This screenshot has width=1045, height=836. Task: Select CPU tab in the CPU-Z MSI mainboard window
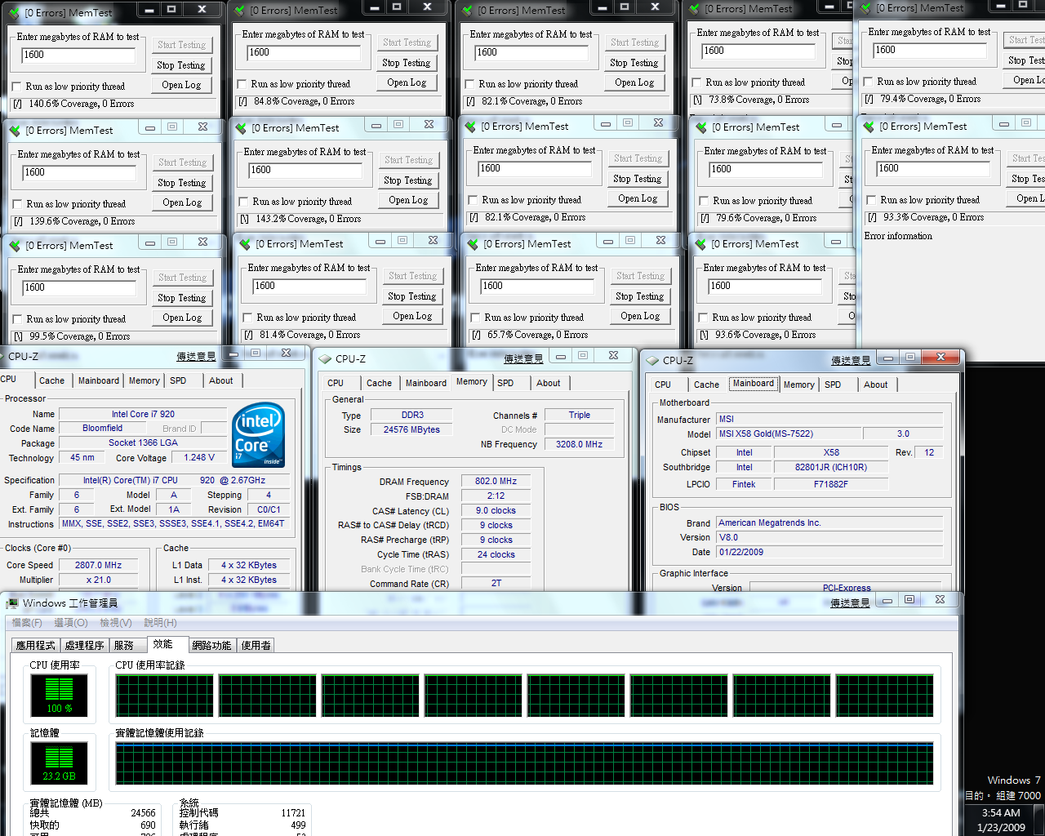tap(663, 385)
